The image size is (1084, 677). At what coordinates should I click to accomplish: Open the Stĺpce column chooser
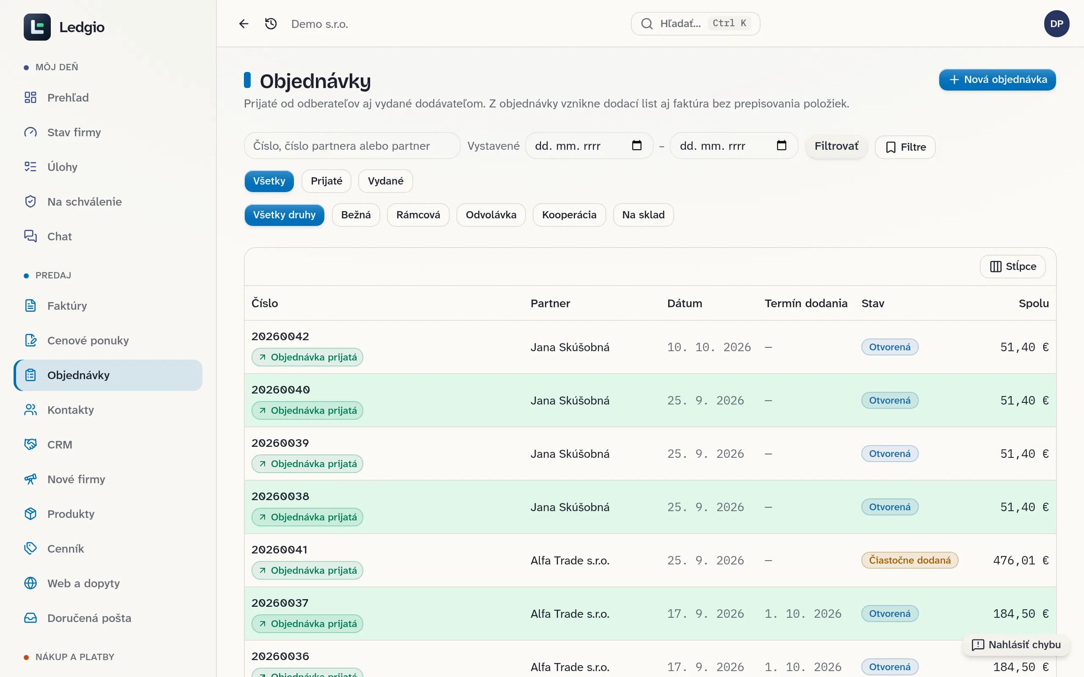pos(1012,267)
